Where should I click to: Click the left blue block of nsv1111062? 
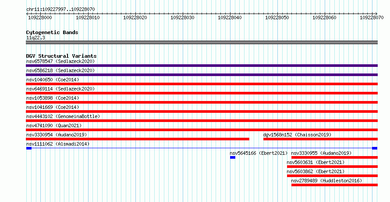pyautogui.click(x=29, y=148)
